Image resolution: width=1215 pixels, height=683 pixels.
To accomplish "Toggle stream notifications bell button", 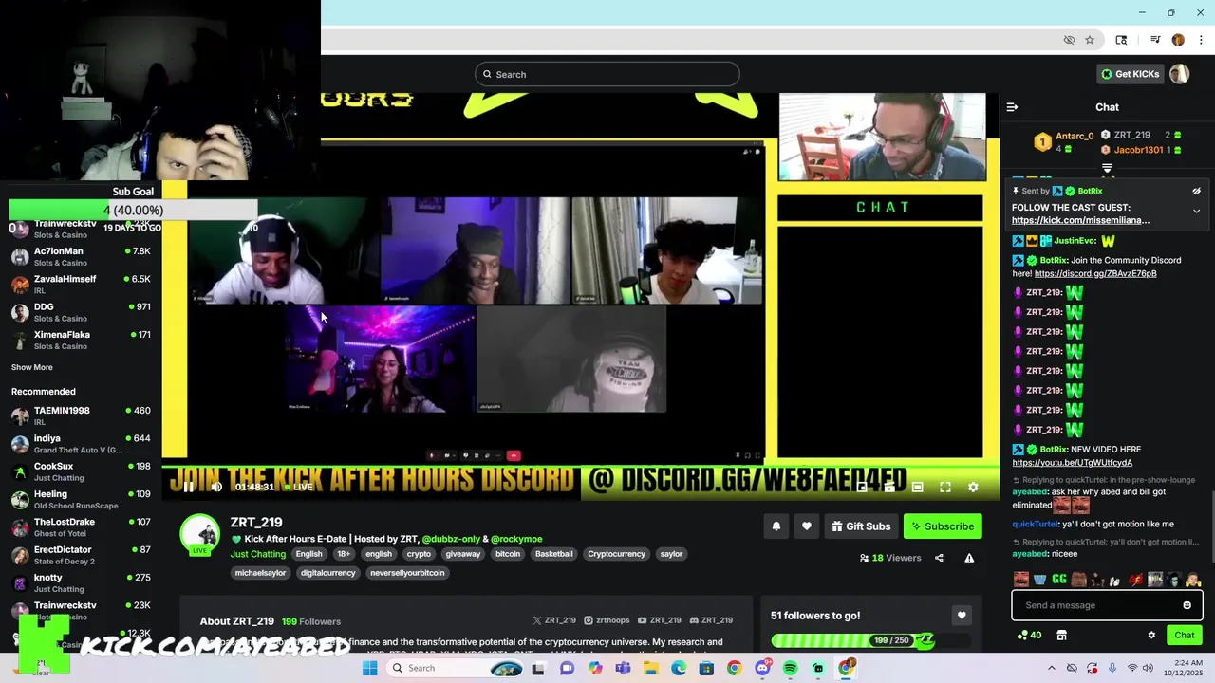I will tap(776, 526).
